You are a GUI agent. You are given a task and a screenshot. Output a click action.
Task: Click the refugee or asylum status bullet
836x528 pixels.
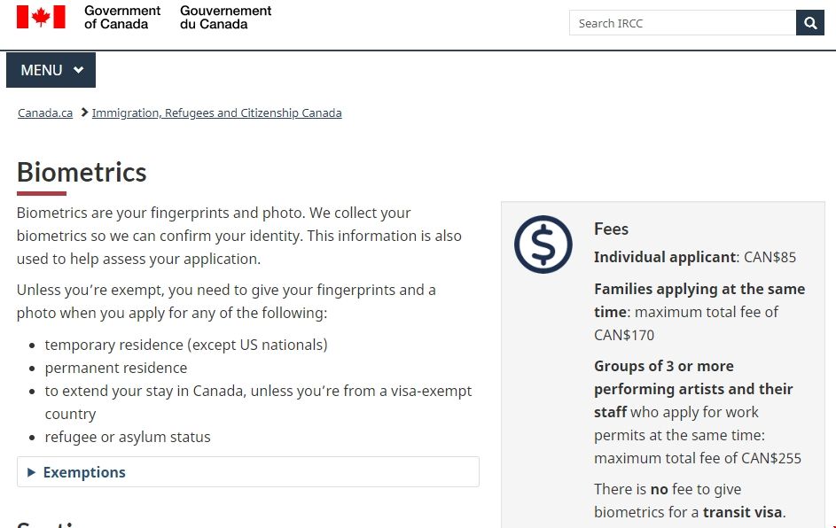[x=128, y=437]
